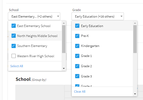Uncheck North Heights Middle School checkbox
The image size is (143, 100).
[14, 36]
